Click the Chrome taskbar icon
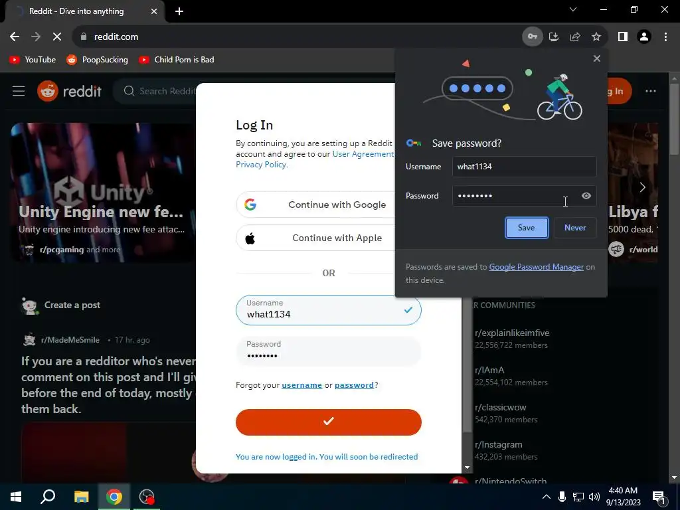680x510 pixels. point(114,497)
